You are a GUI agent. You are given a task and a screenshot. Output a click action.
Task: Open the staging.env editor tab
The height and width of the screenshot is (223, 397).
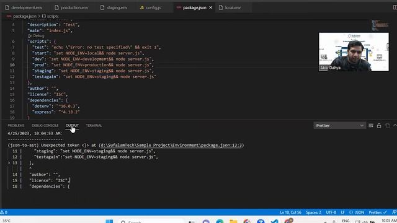114,7
